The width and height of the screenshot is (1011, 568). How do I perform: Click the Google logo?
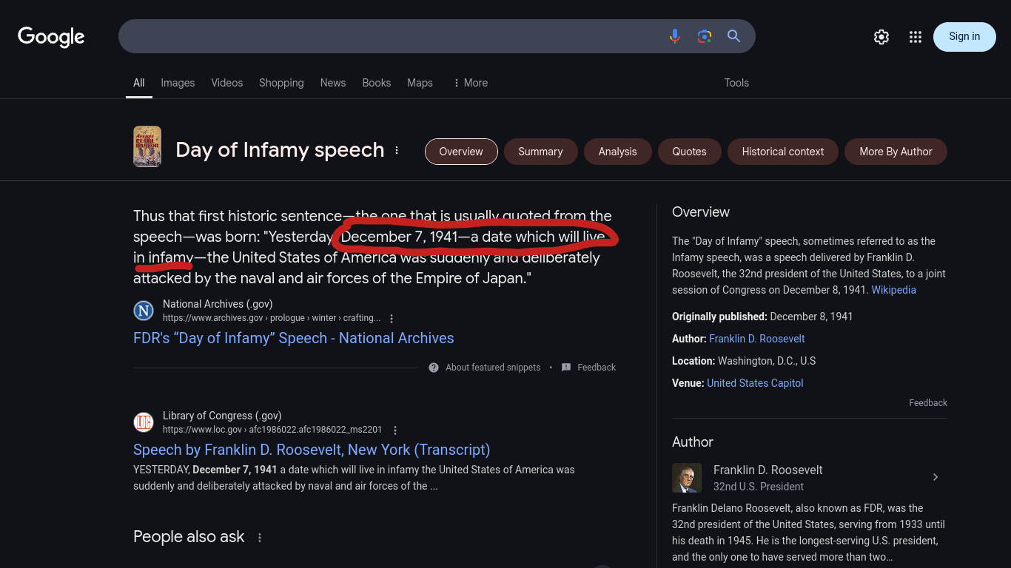(51, 36)
